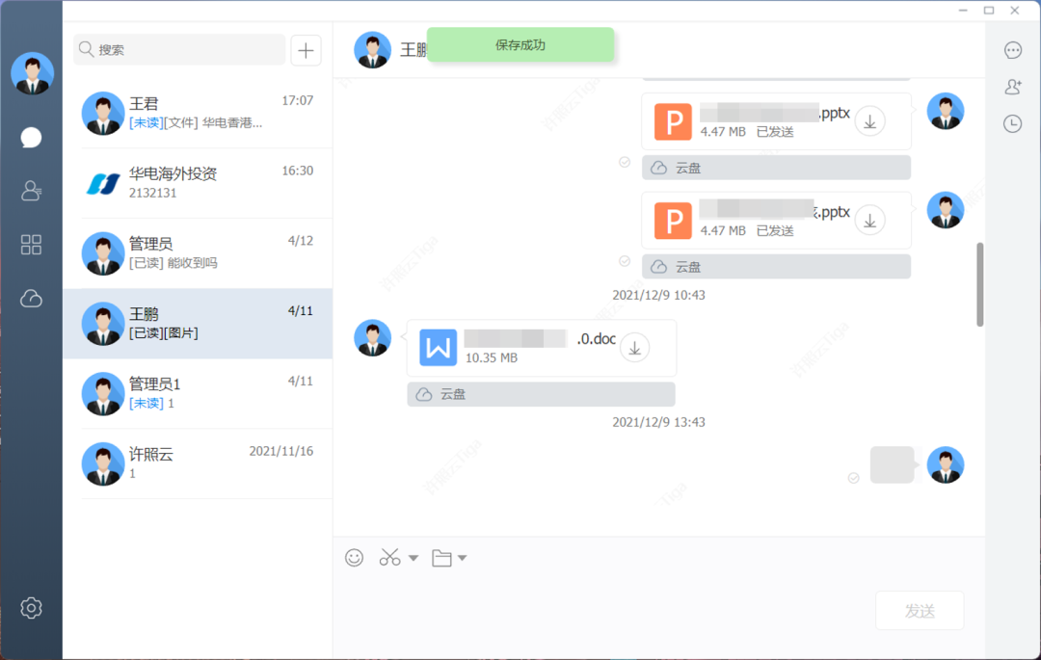
Task: Click the add member icon
Action: [1012, 87]
